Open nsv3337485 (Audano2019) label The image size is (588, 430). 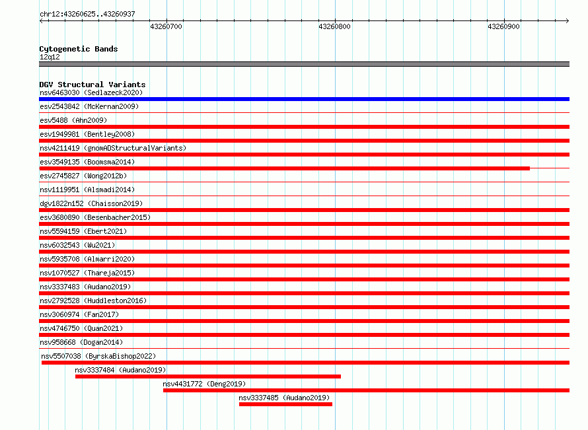click(284, 398)
